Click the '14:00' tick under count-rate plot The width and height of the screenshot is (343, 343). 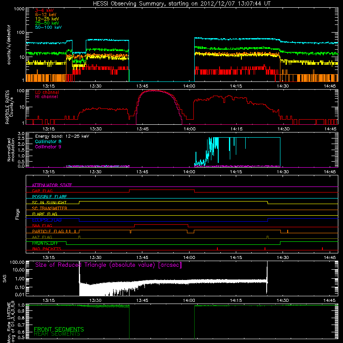(189, 86)
